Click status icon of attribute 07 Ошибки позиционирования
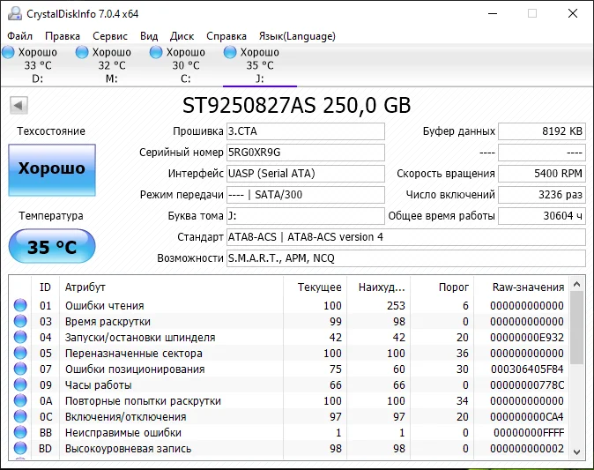594x470 pixels. click(x=20, y=369)
